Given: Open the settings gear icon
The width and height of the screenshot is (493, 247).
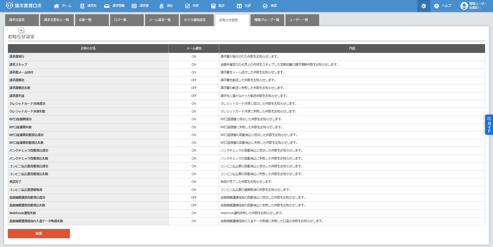Looking at the screenshot, I should pyautogui.click(x=424, y=6).
